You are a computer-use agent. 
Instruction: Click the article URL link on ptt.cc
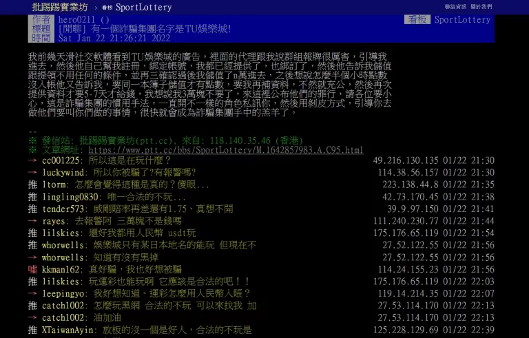pyautogui.click(x=226, y=150)
